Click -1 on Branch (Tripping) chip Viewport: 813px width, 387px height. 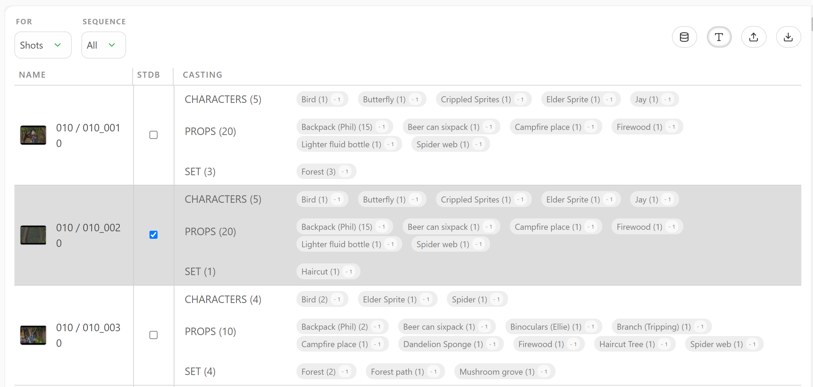(700, 327)
